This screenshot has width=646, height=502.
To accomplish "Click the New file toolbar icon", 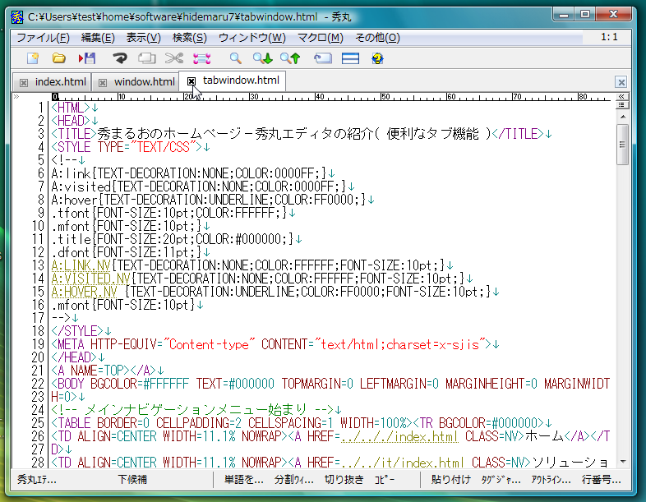I will 33,58.
